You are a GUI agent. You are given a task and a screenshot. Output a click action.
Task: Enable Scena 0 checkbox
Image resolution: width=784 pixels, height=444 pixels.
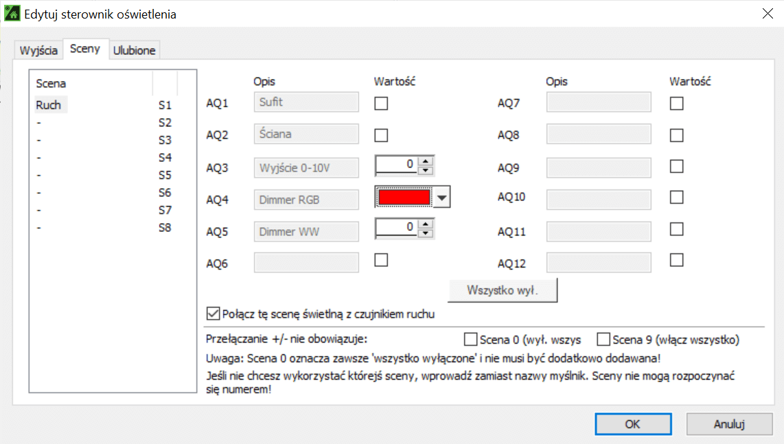click(x=470, y=339)
